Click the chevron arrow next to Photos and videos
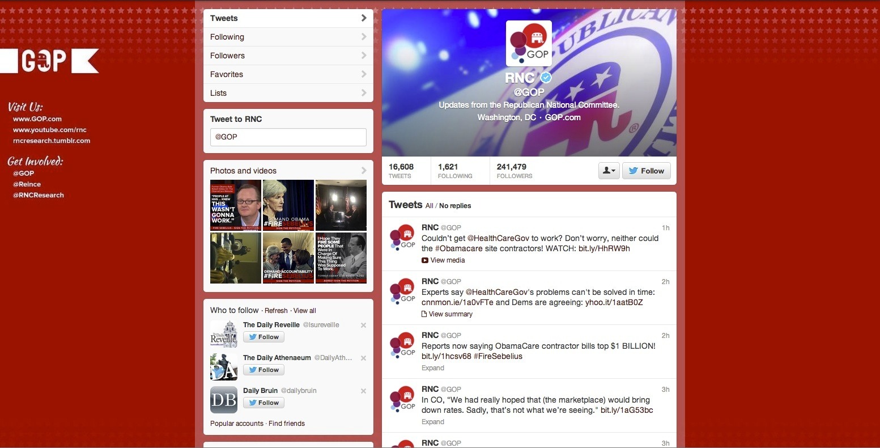Viewport: 880px width, 448px height. 364,170
